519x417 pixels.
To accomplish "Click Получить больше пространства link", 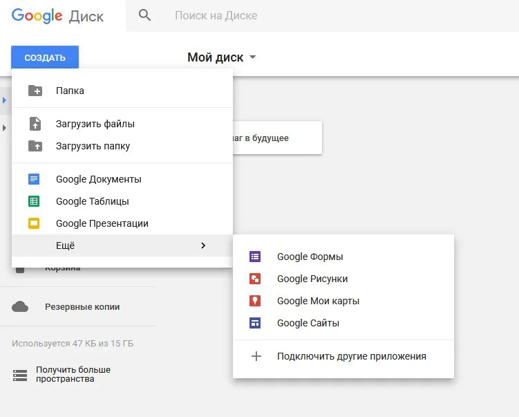I will click(x=73, y=374).
